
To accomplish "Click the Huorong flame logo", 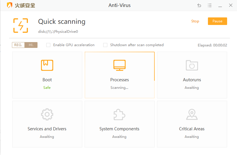I will click(x=10, y=5).
